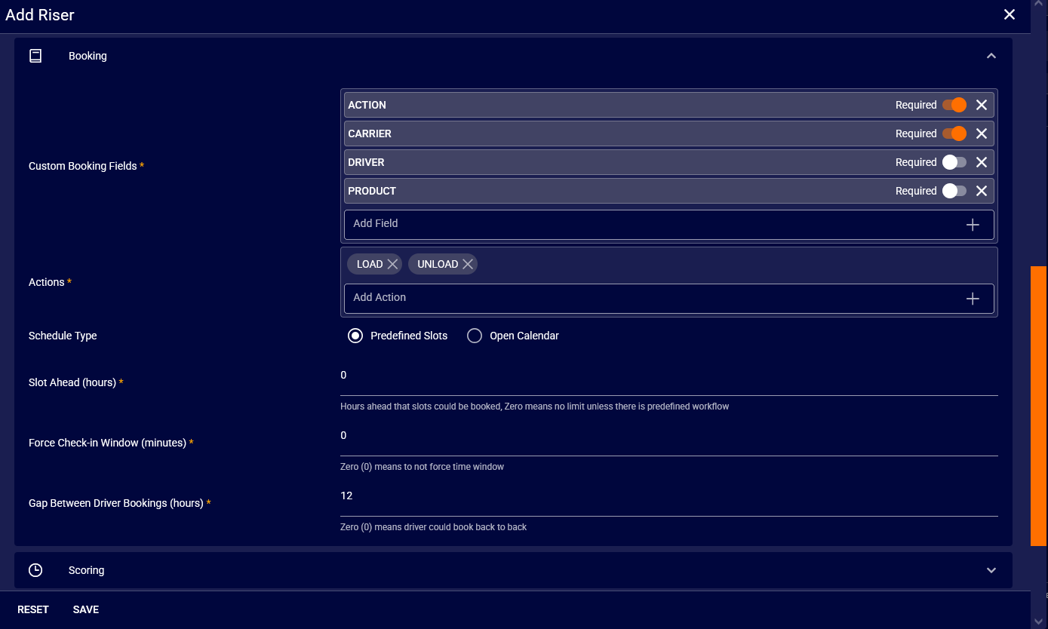This screenshot has width=1048, height=629.
Task: Click the Add Riser dialog title
Action: coord(40,15)
